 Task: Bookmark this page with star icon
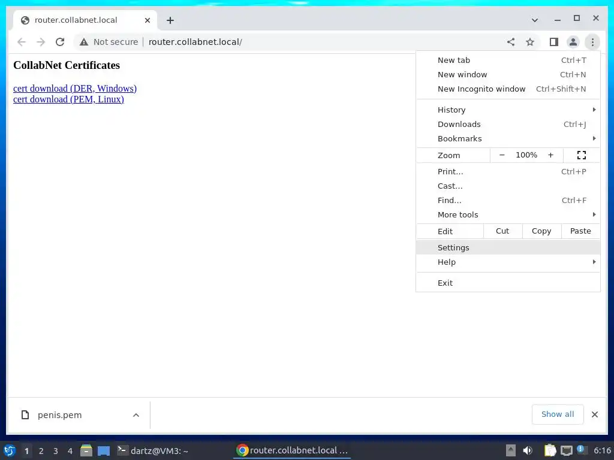530,42
